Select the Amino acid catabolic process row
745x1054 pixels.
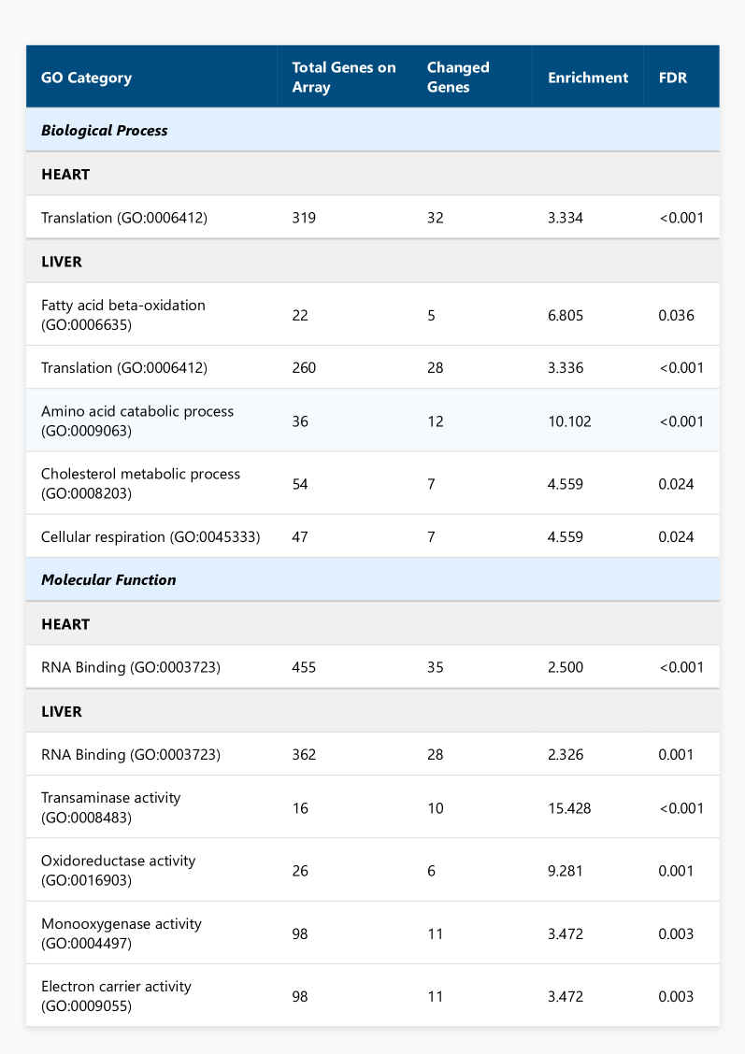tap(137, 421)
